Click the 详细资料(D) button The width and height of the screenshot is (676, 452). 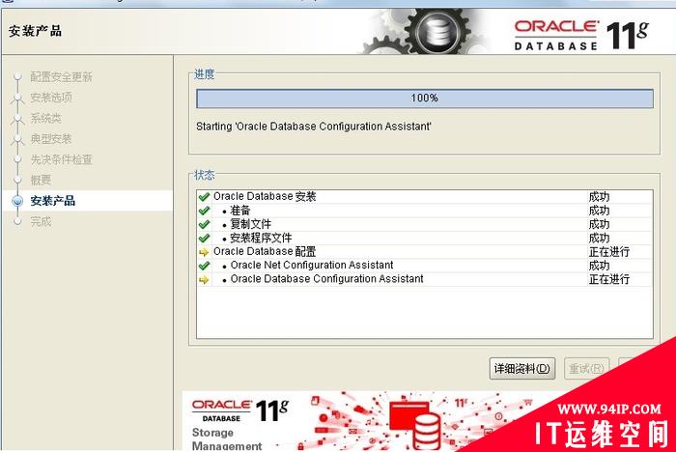522,368
